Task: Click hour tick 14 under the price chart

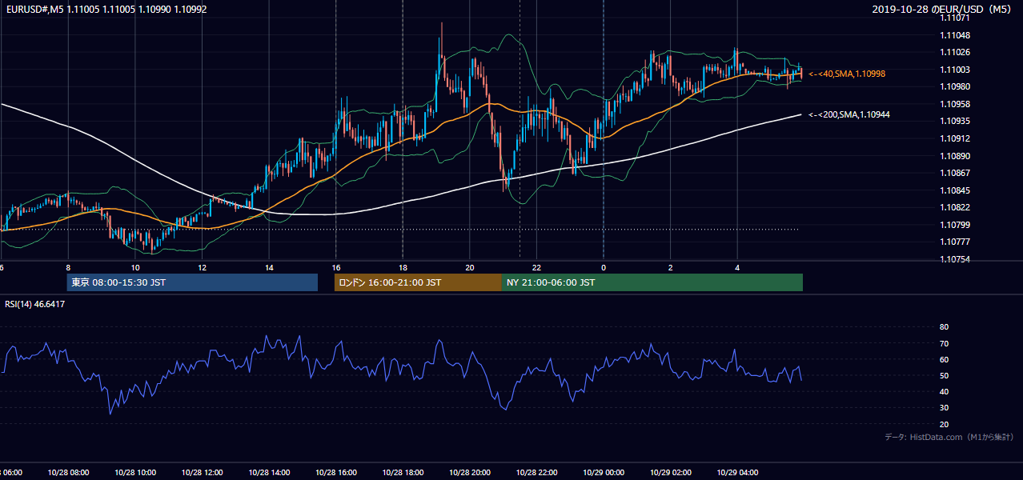Action: [269, 268]
